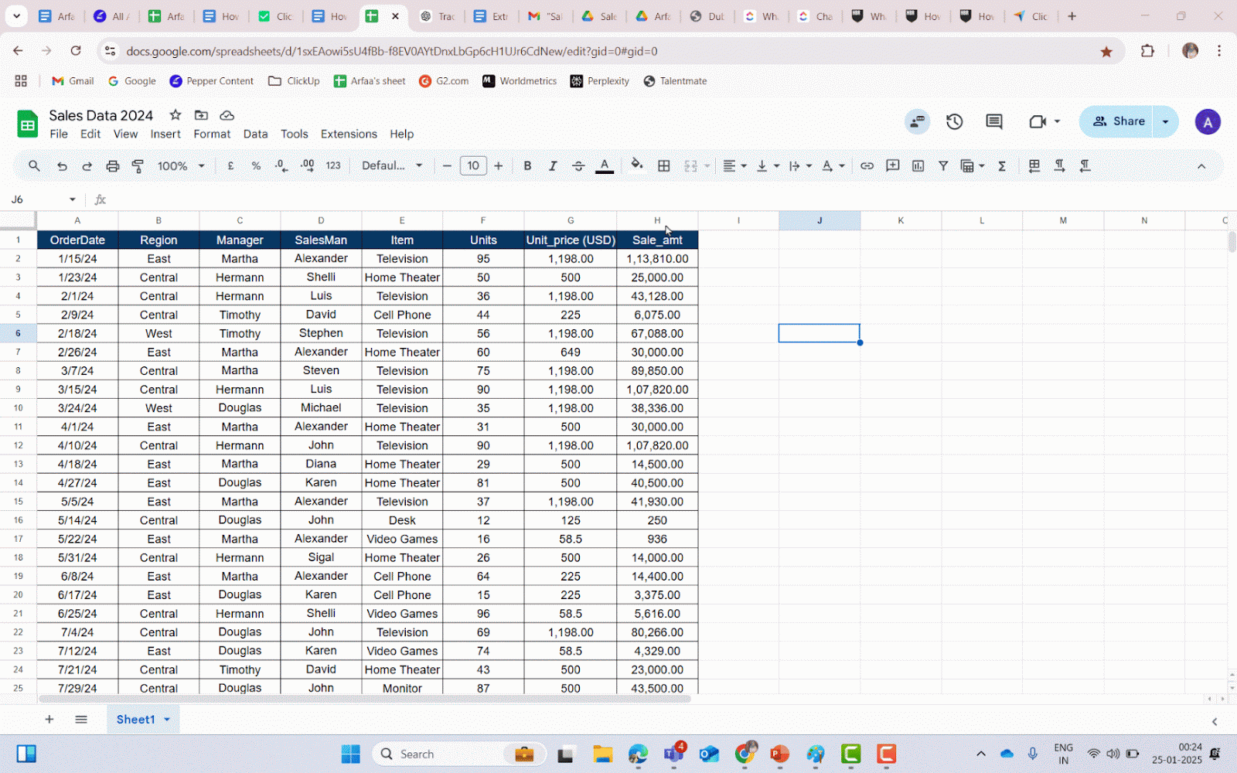Open the Data menu

[x=255, y=134]
